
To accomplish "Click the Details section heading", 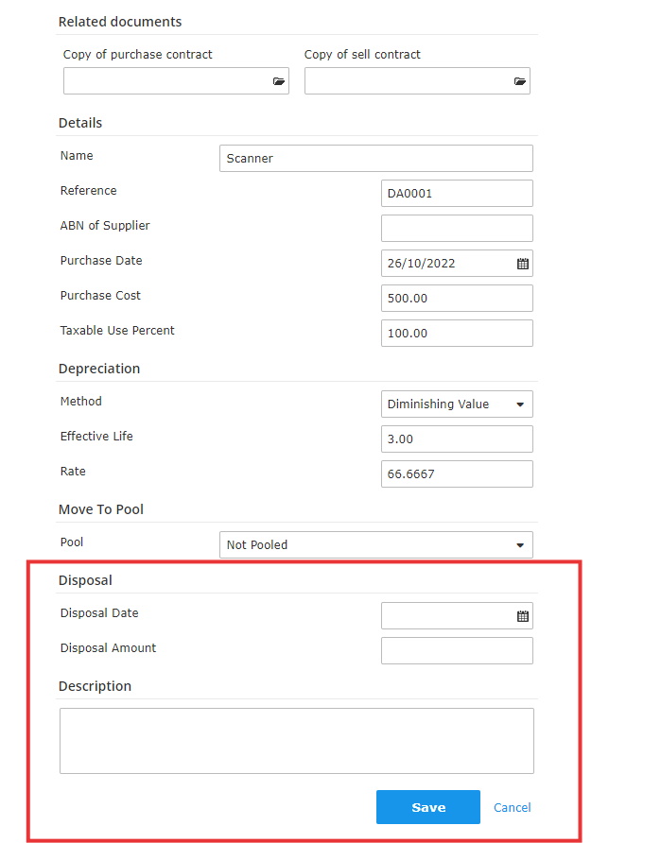I will [80, 123].
